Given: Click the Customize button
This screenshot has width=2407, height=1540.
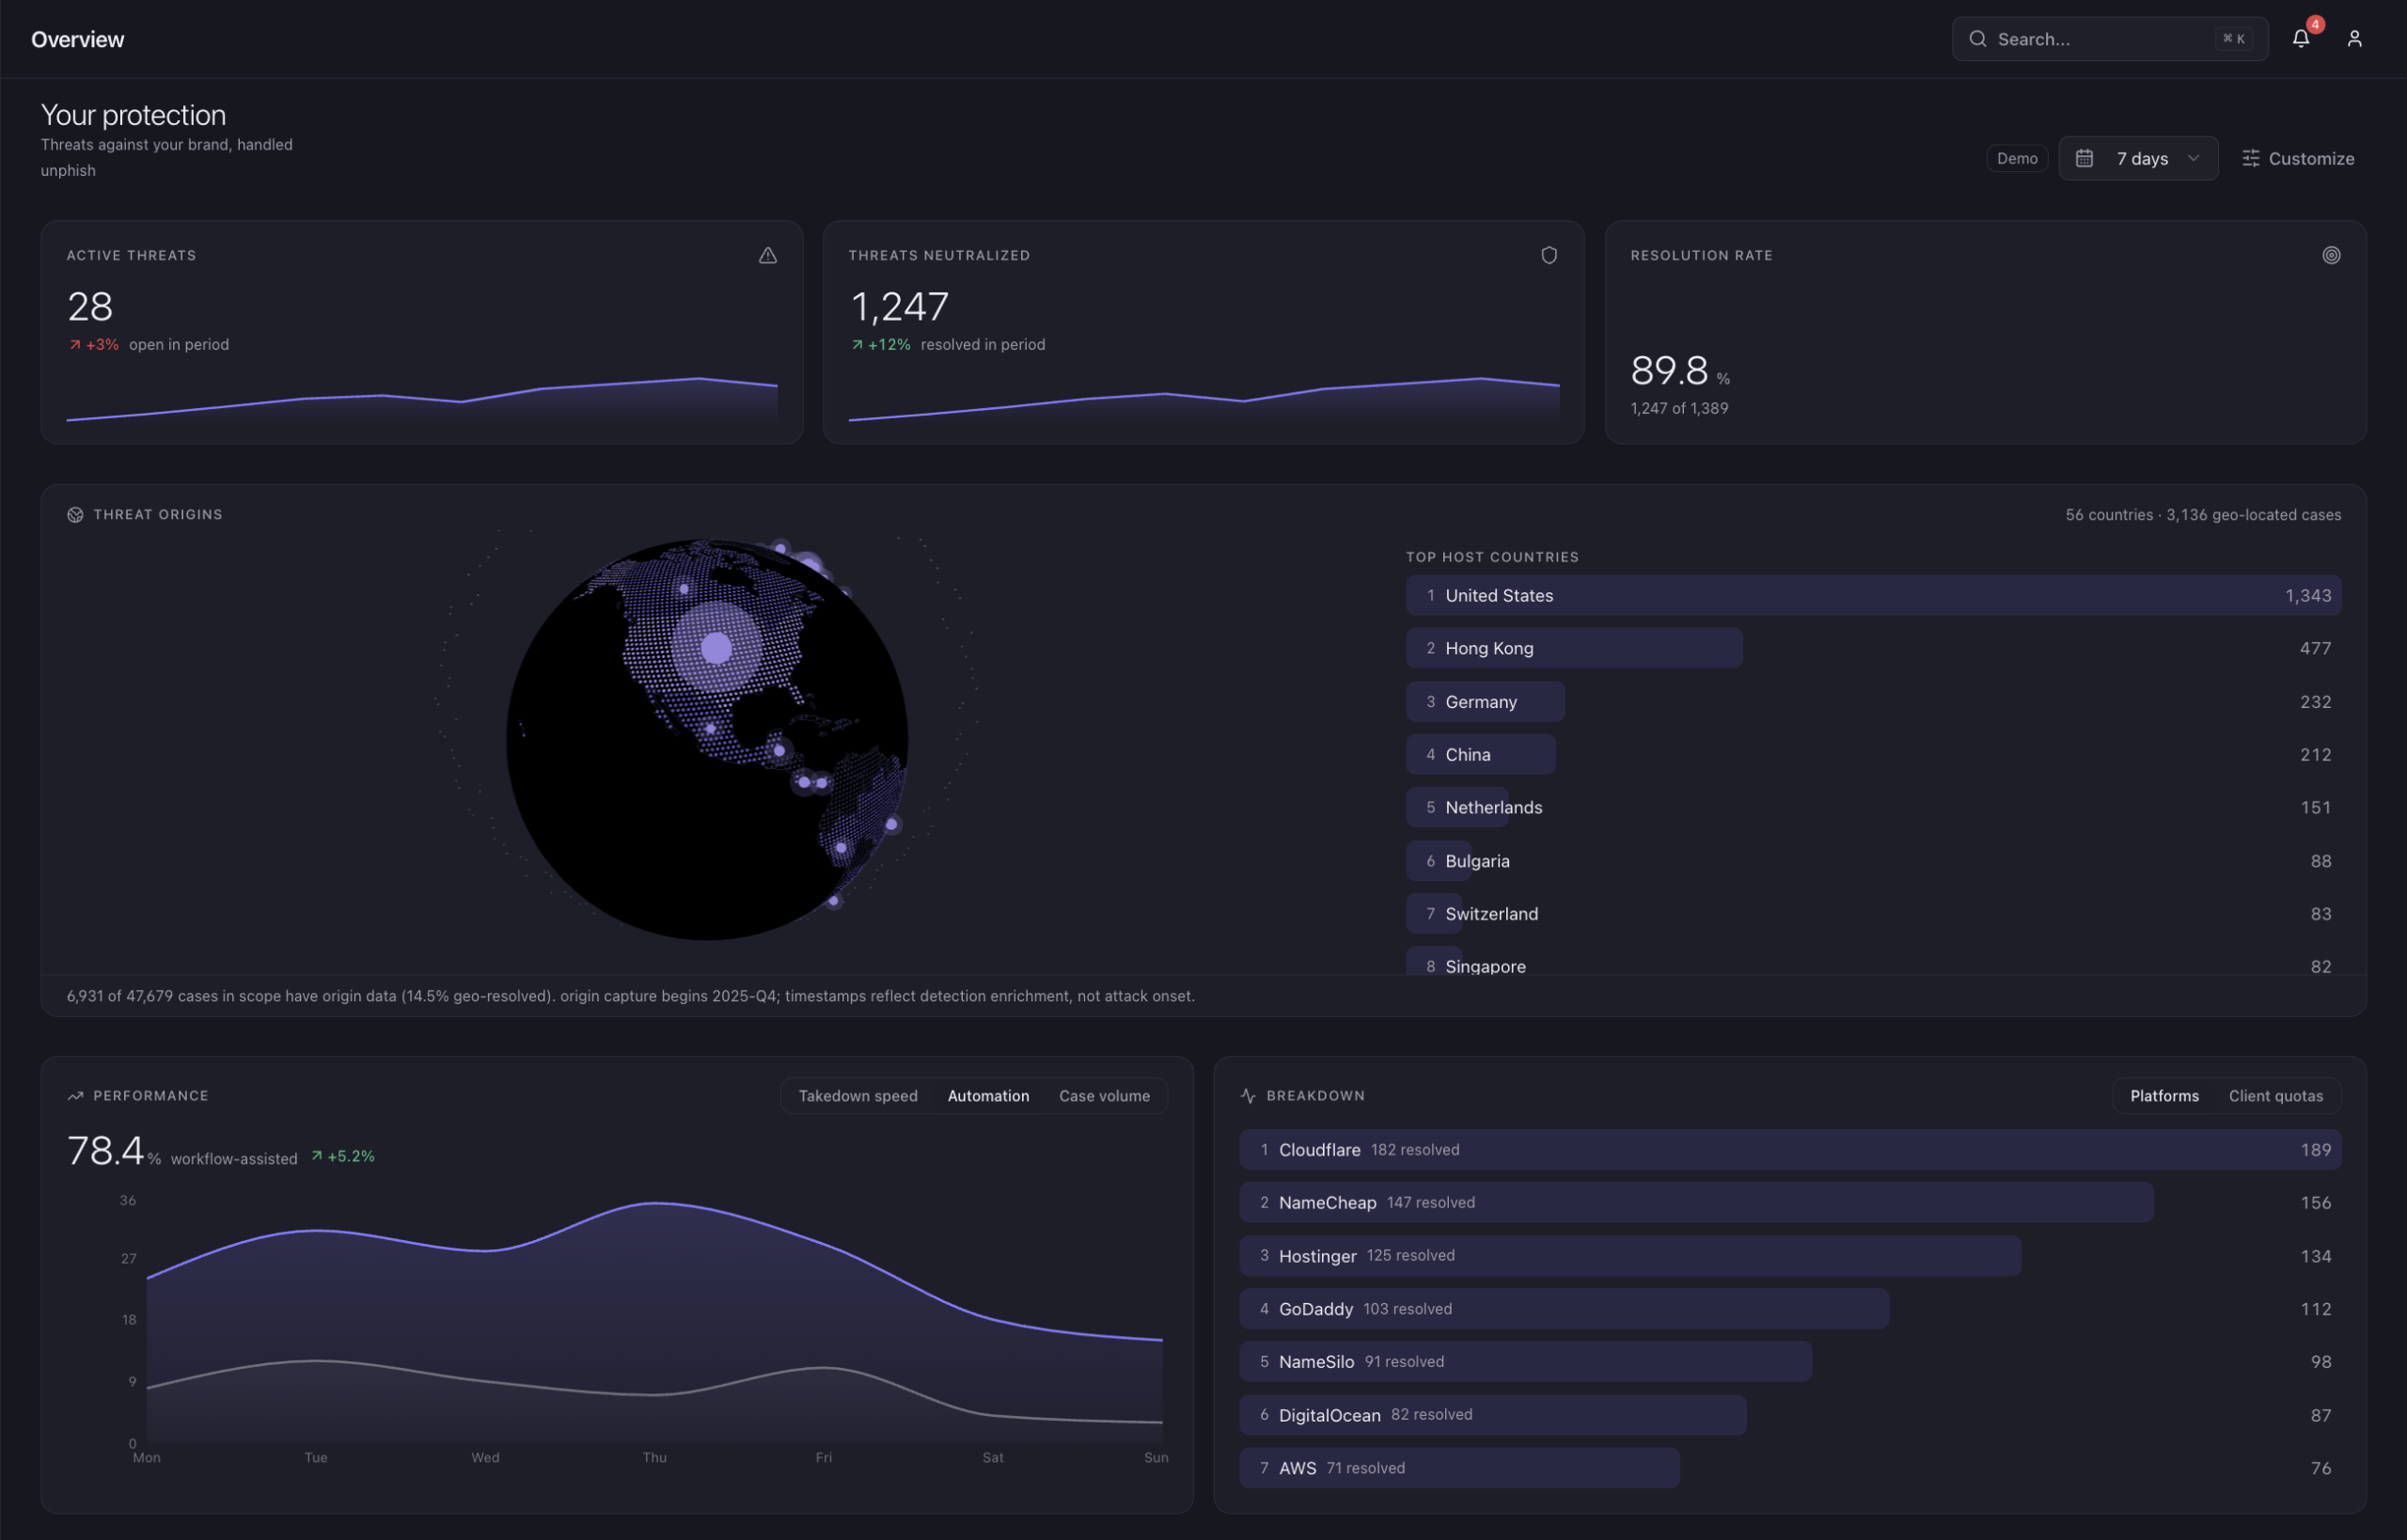Looking at the screenshot, I should click(2297, 159).
